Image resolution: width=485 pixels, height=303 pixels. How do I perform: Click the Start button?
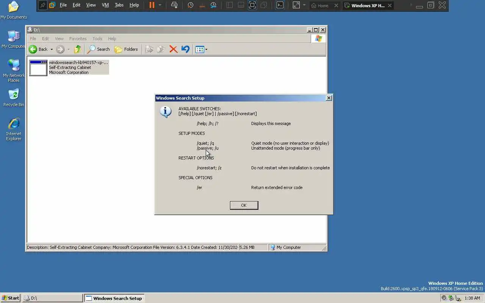pos(11,298)
